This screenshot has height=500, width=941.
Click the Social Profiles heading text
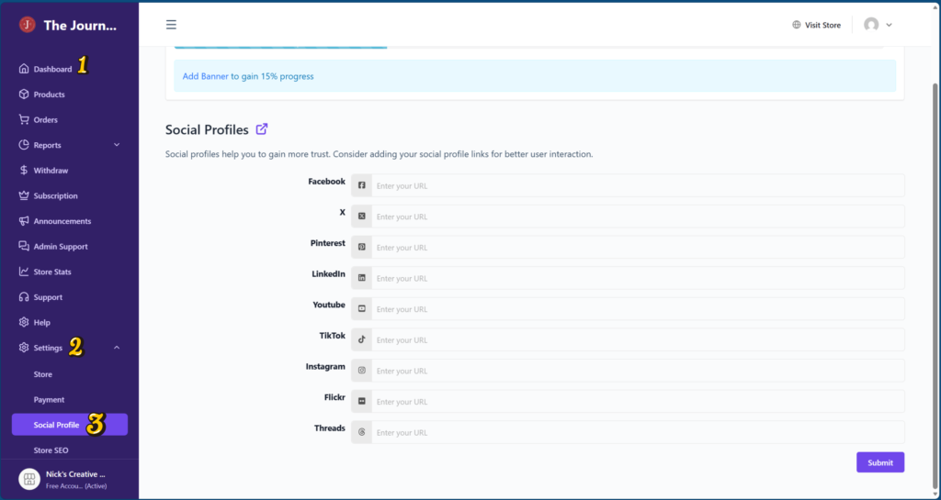(x=207, y=130)
